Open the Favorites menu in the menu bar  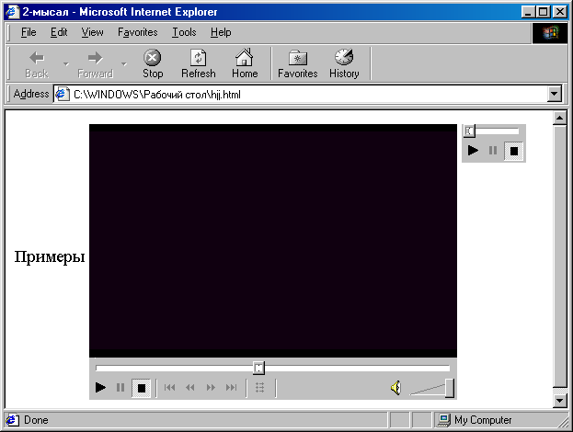[x=137, y=32]
